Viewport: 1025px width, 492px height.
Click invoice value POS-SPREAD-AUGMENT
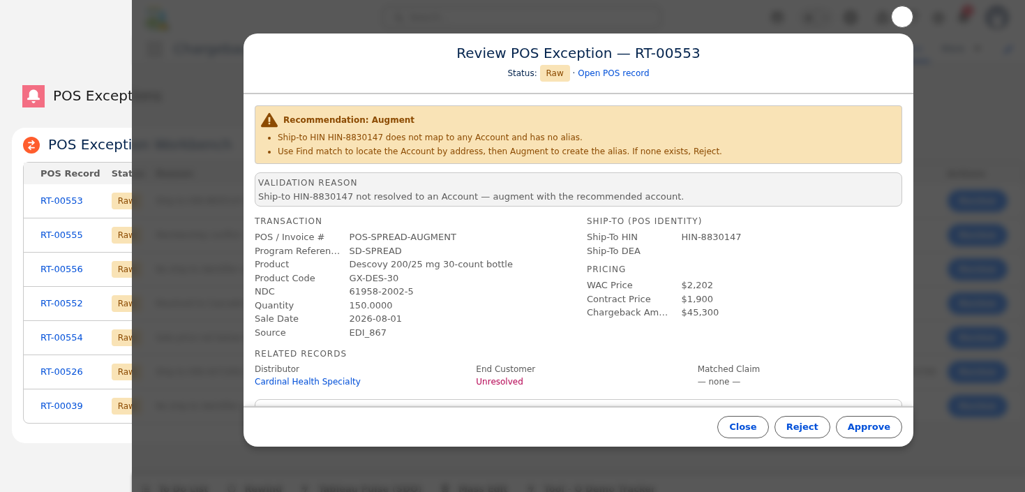point(403,237)
